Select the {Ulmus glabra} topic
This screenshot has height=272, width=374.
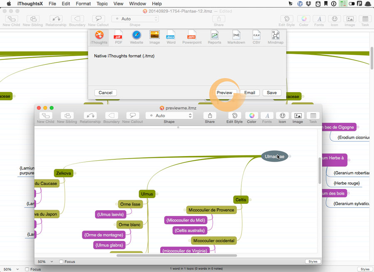pos(109,245)
